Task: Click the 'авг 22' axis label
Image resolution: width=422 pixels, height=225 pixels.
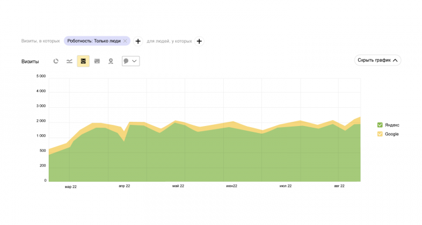Action: 339,186
